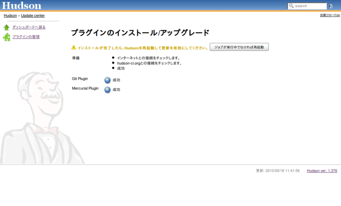Click the blue status ball for Mercurial Plugin
Screen dimensions: 341x206
[x=107, y=90]
